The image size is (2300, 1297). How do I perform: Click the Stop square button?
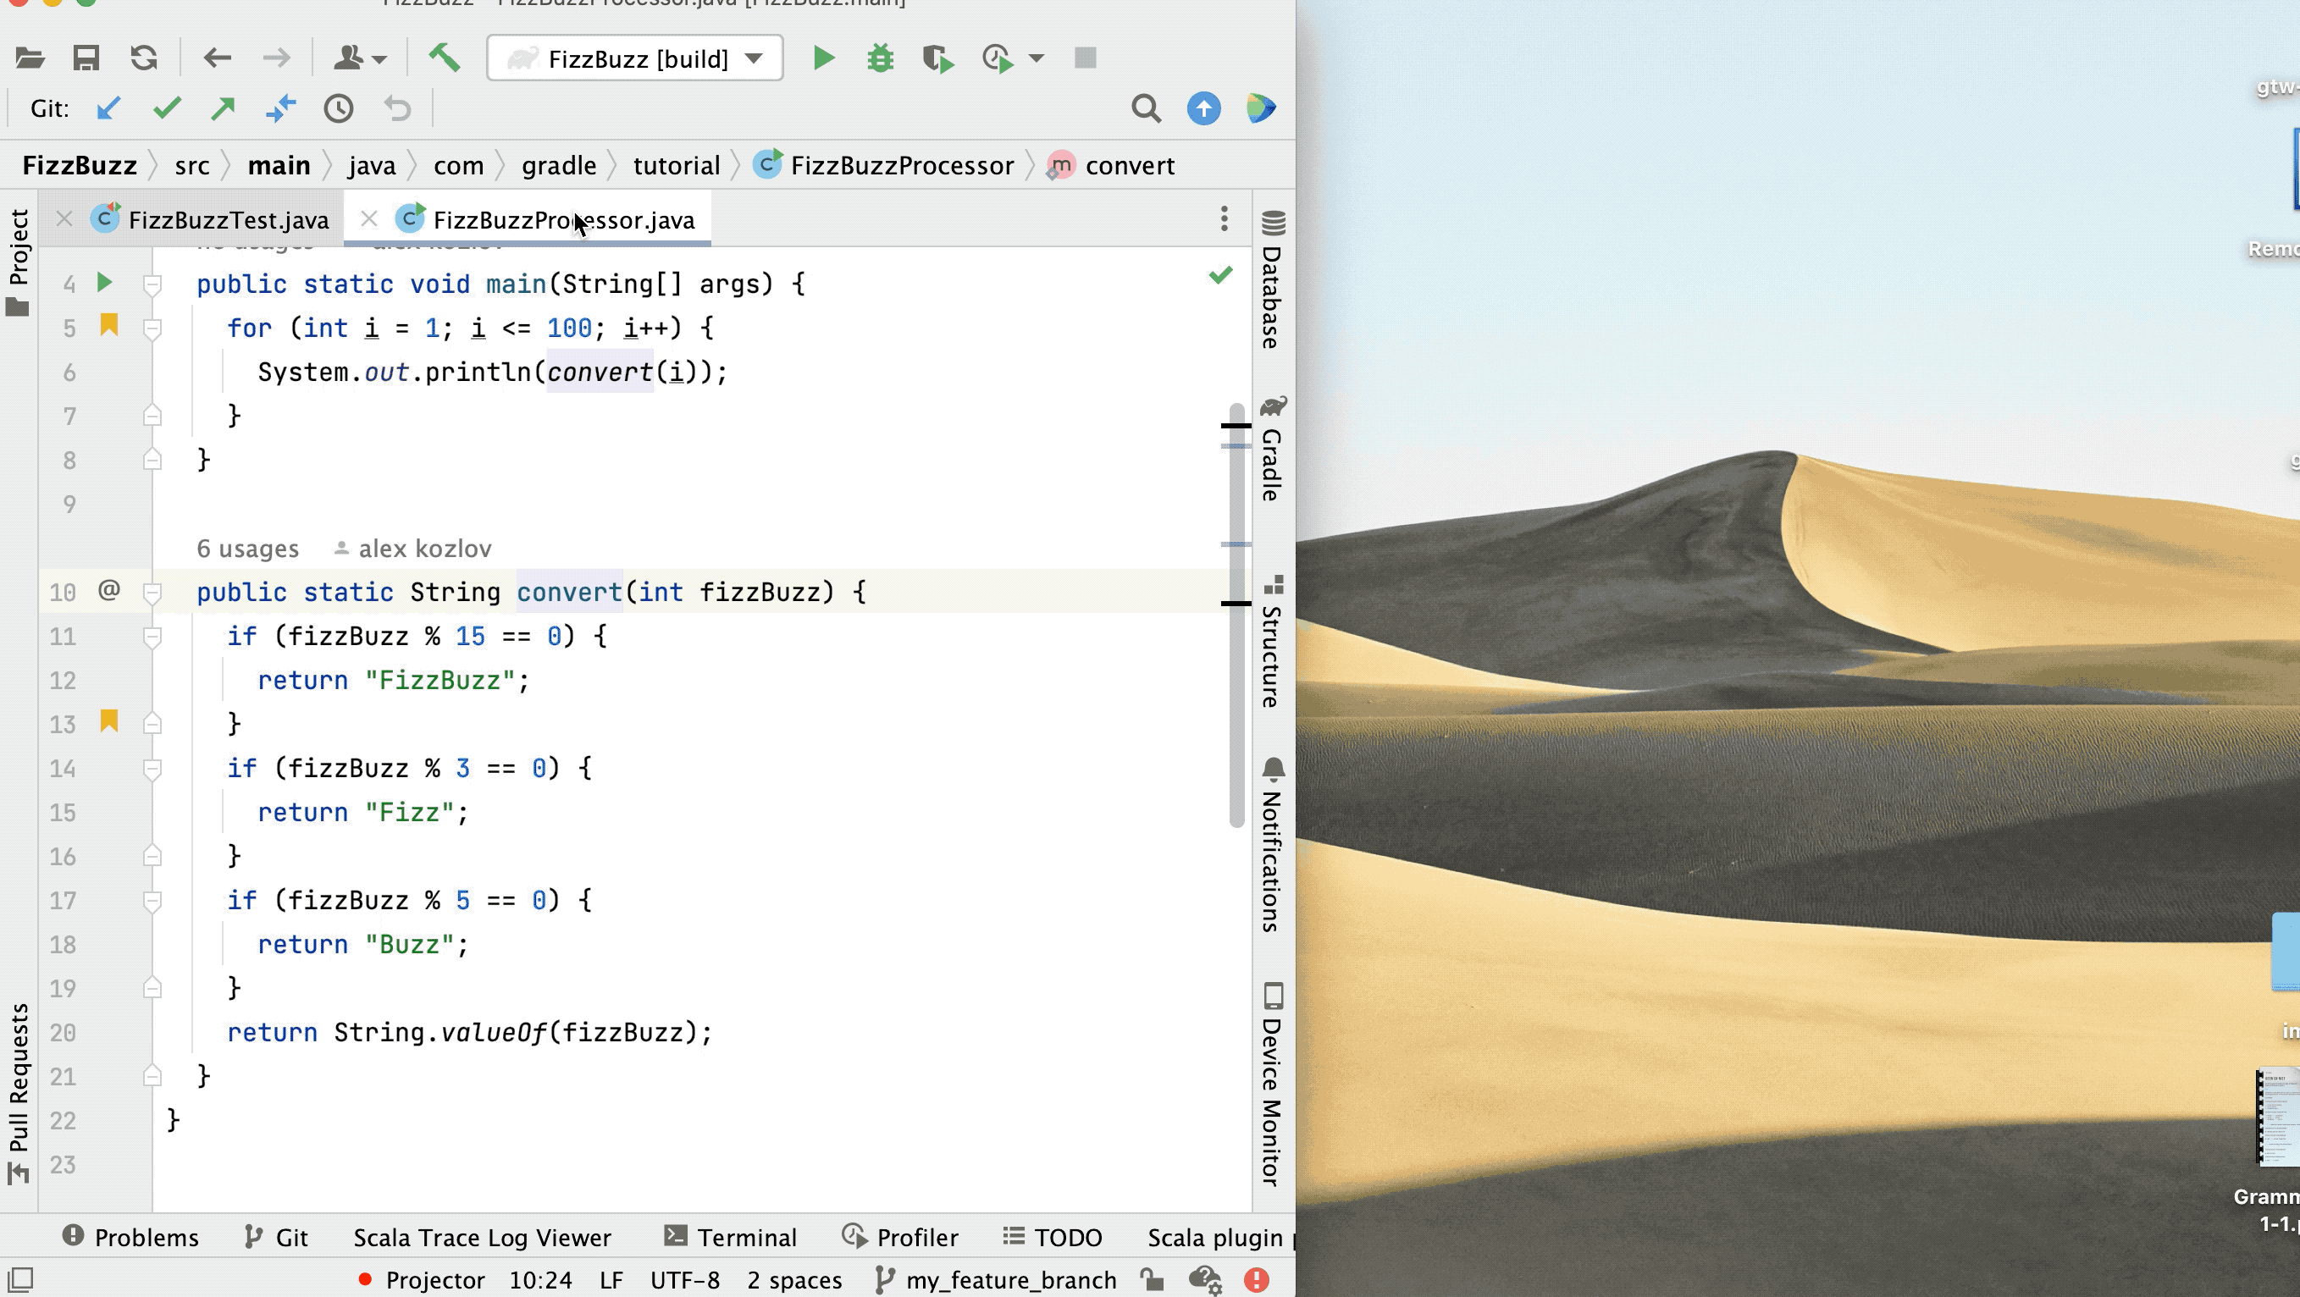pos(1085,59)
